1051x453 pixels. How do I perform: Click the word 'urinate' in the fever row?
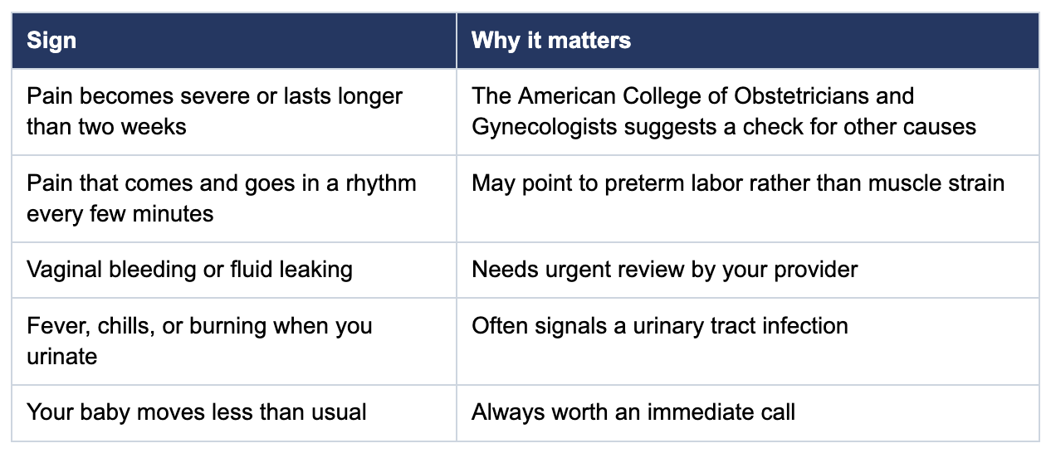(61, 357)
